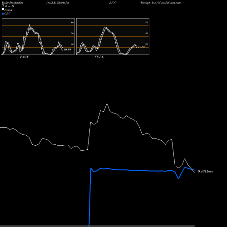Click the '(Biocept, Inc.) MunafaSutra.com' text
Viewport: 227px width, 227px height.
click(160, 3)
